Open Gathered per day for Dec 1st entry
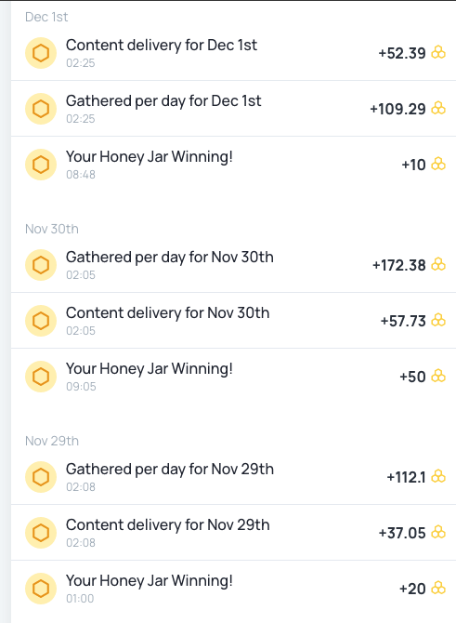Viewport: 456px width, 623px height. (233, 109)
